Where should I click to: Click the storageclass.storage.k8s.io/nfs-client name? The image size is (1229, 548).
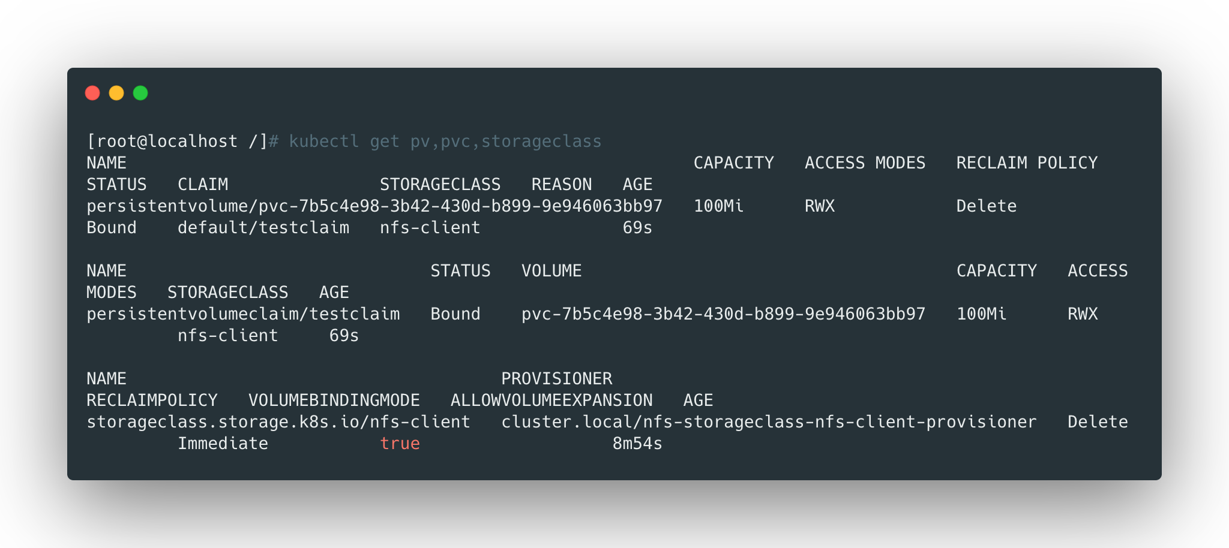pyautogui.click(x=278, y=422)
